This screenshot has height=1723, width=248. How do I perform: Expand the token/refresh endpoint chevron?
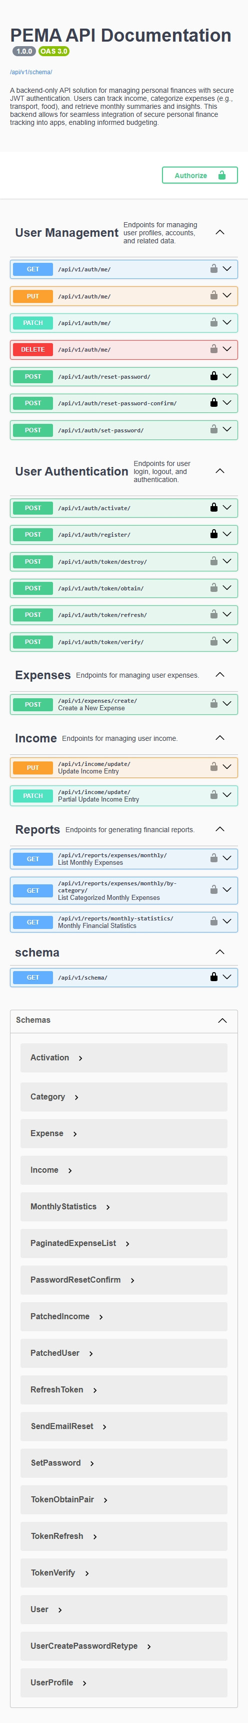coord(226,614)
